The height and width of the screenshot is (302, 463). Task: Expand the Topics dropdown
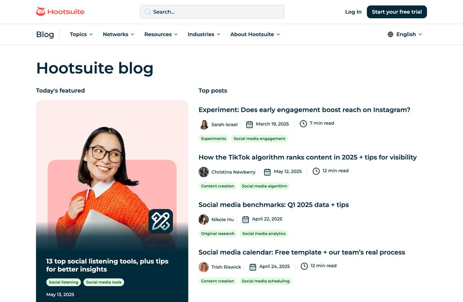[81, 34]
